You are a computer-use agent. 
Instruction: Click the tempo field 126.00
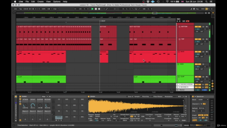26,9
